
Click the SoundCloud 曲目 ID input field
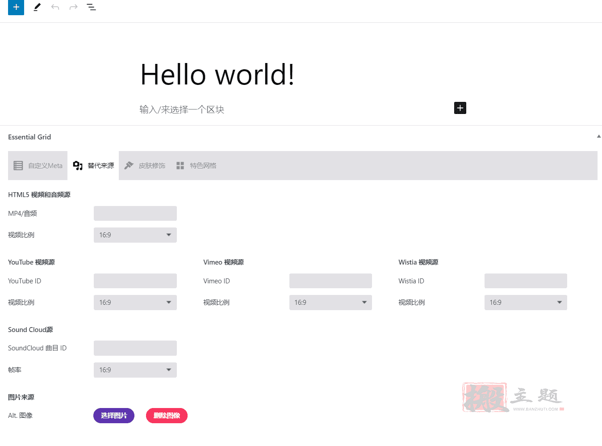coord(135,348)
